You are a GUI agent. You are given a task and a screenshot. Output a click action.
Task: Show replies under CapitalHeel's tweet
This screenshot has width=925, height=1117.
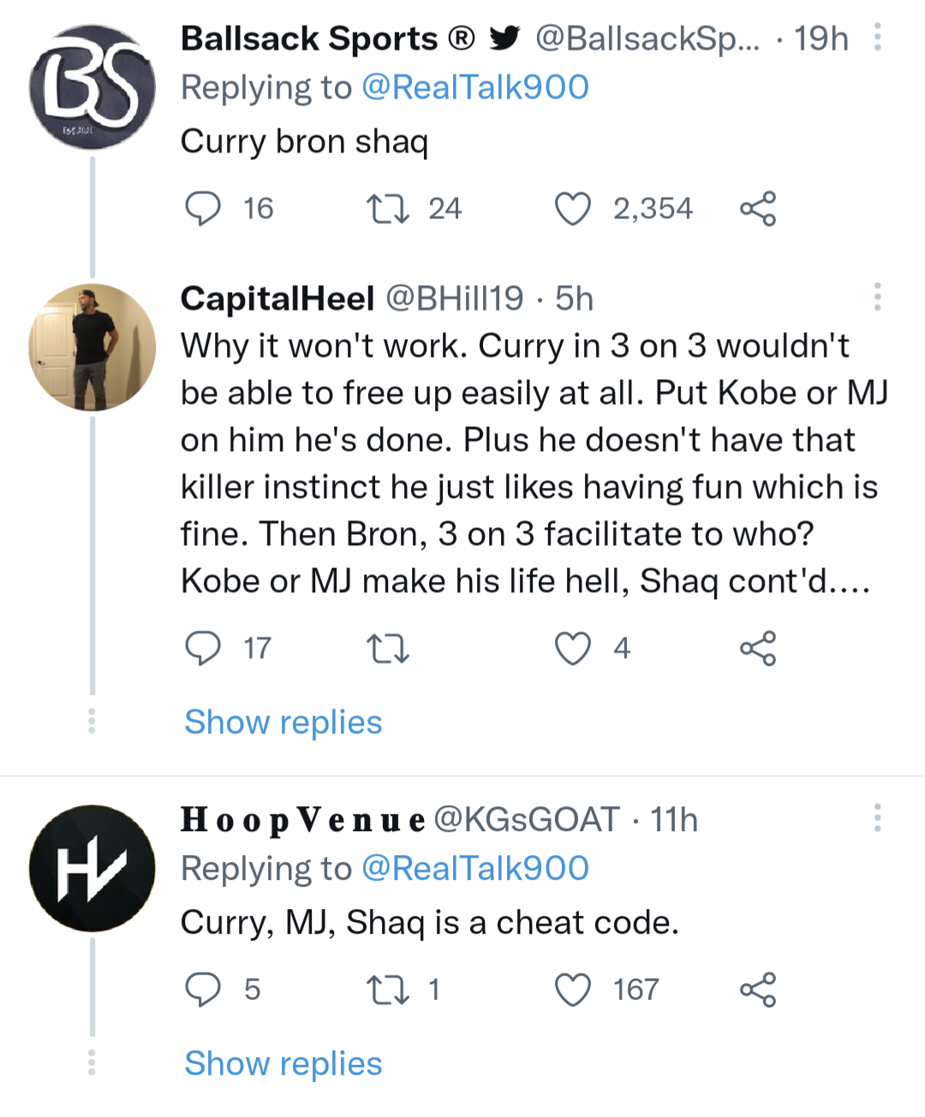pos(283,722)
